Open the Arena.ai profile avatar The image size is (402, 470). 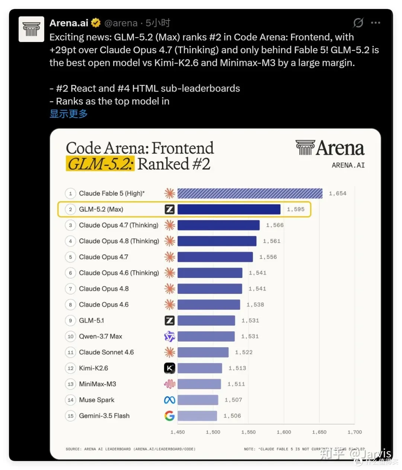click(31, 29)
